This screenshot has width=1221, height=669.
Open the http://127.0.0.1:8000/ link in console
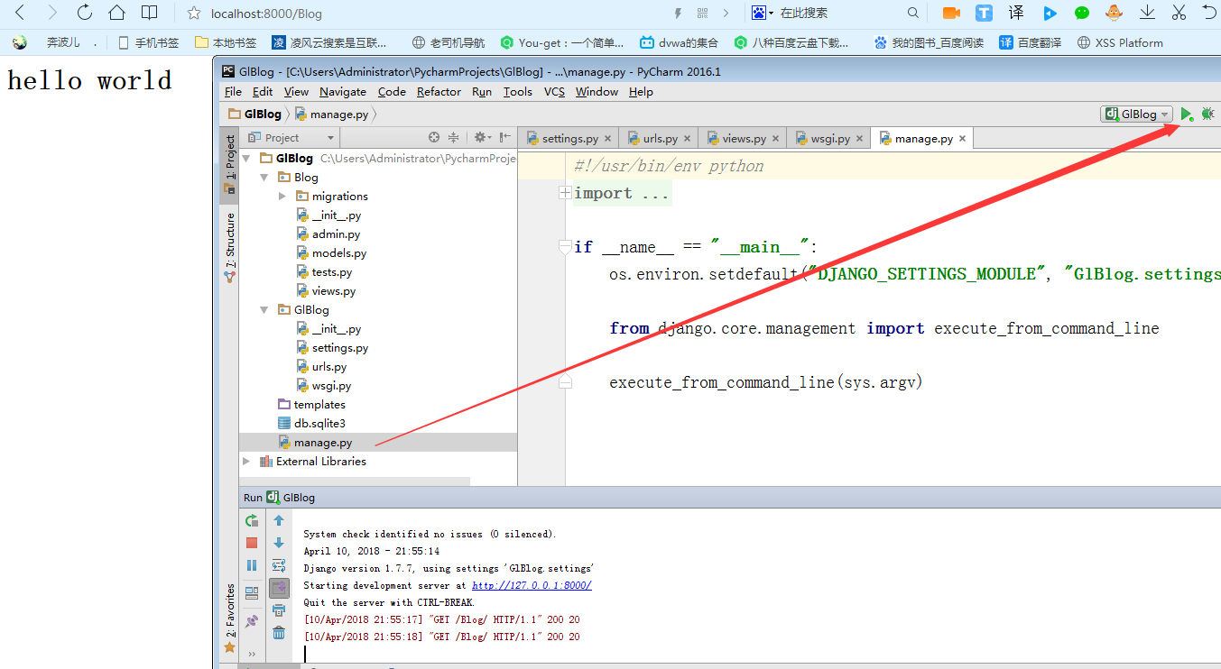click(532, 586)
